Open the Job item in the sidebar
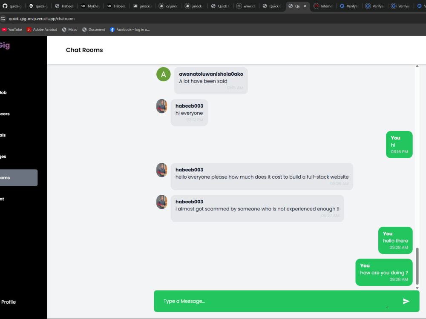Screen dimensions: 426x319 (3, 92)
